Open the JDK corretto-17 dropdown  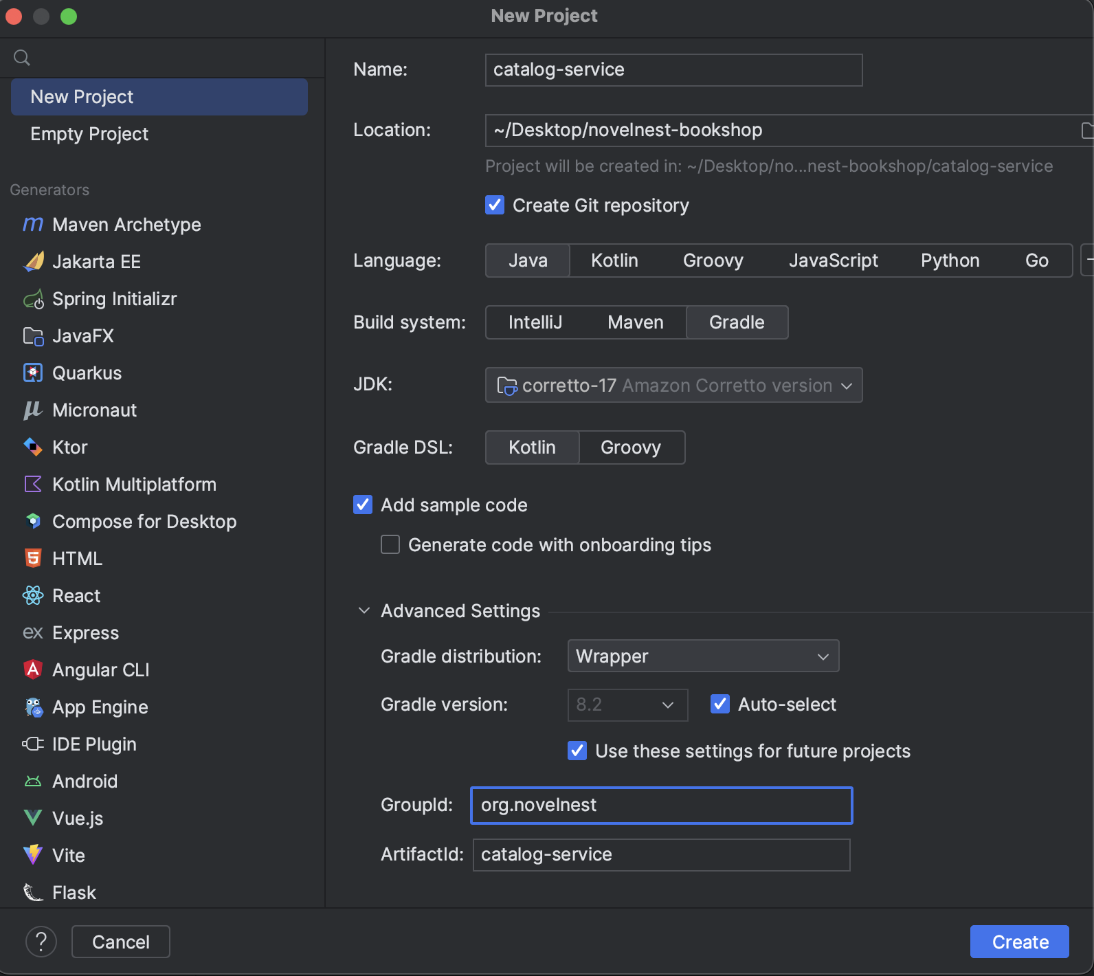tap(673, 386)
